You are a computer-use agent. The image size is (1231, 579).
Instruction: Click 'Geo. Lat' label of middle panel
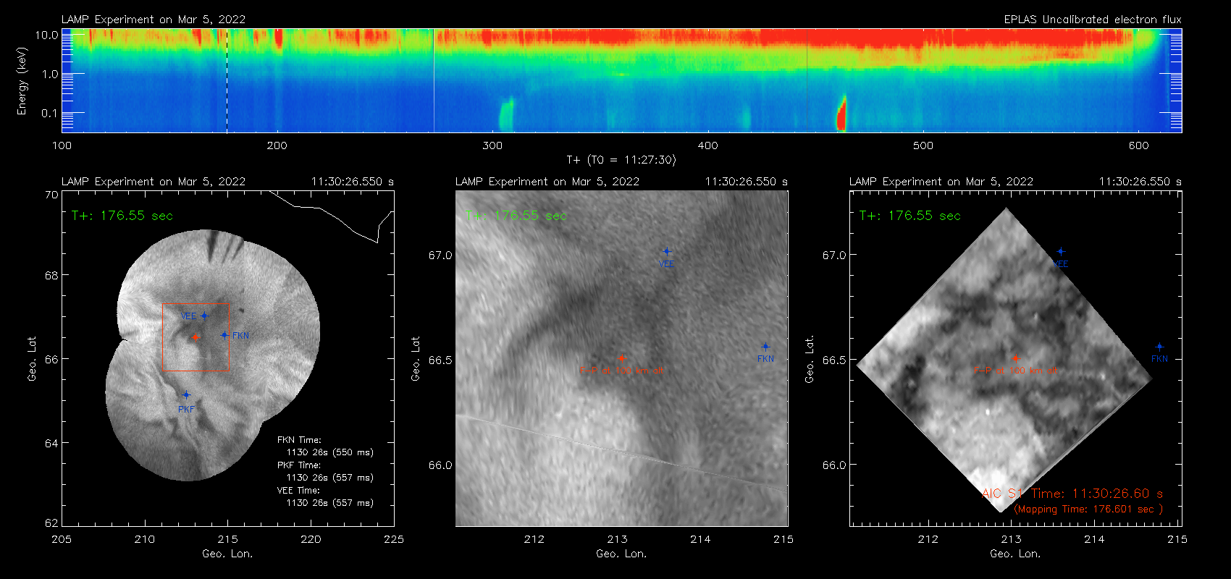[416, 358]
